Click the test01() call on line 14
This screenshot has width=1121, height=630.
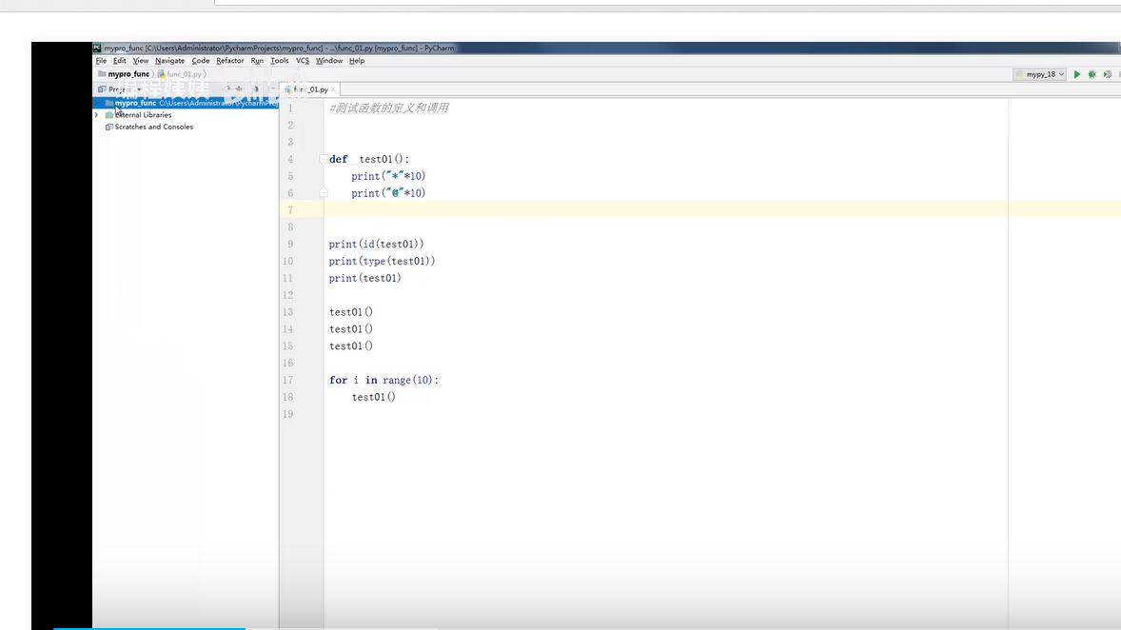351,329
